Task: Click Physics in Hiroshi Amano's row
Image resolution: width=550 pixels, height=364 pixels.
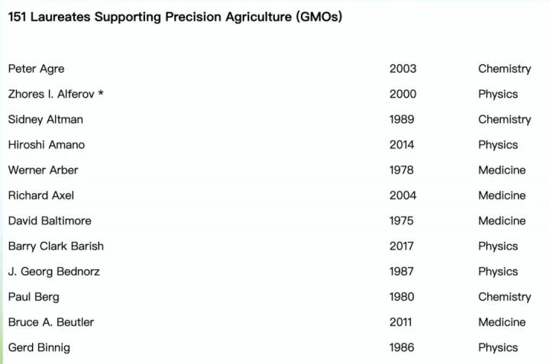Action: 498,145
